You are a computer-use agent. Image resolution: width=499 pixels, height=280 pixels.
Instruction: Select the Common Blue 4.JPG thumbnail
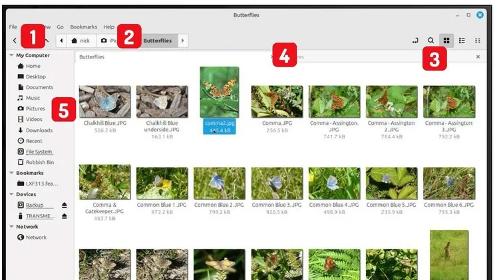pyautogui.click(x=334, y=184)
